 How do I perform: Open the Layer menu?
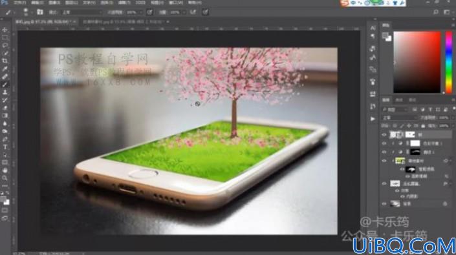[x=72, y=3]
